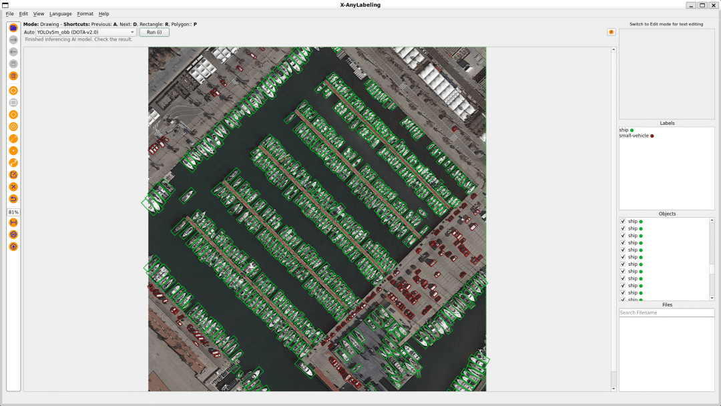Select the rotated box (diamond) tool icon

coord(13,114)
